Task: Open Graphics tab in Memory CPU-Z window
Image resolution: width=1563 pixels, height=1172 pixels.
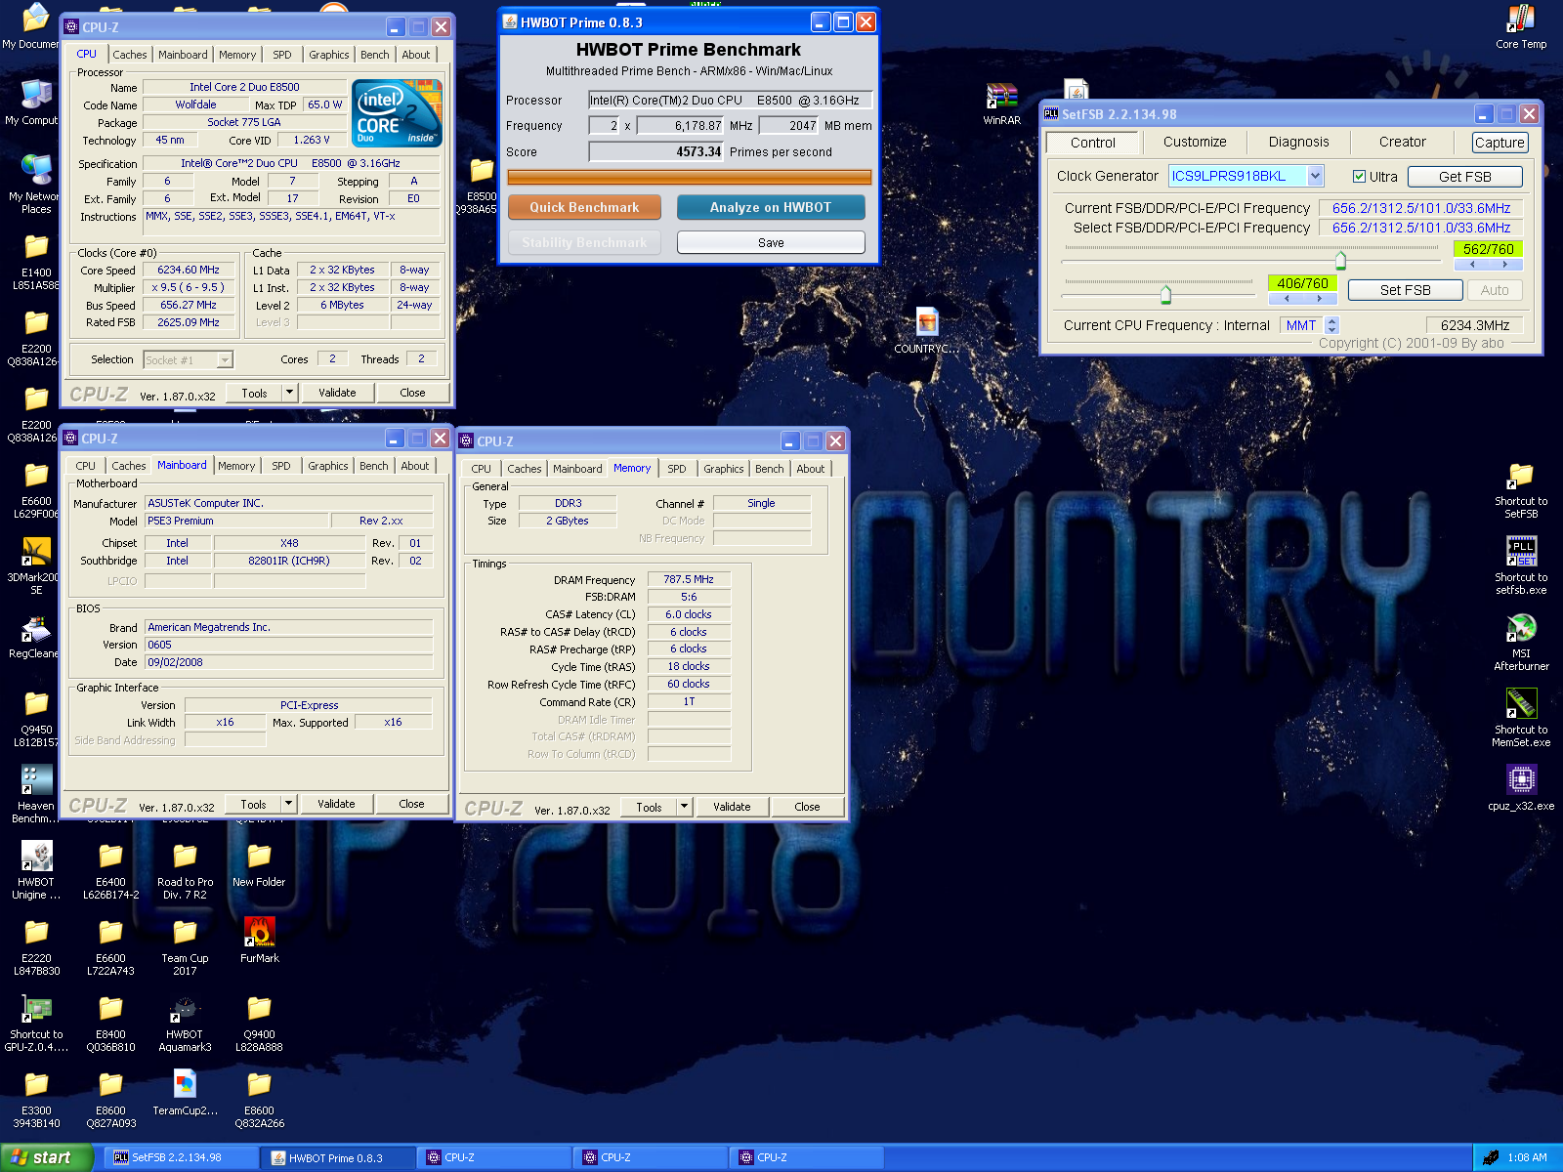Action: [x=724, y=469]
